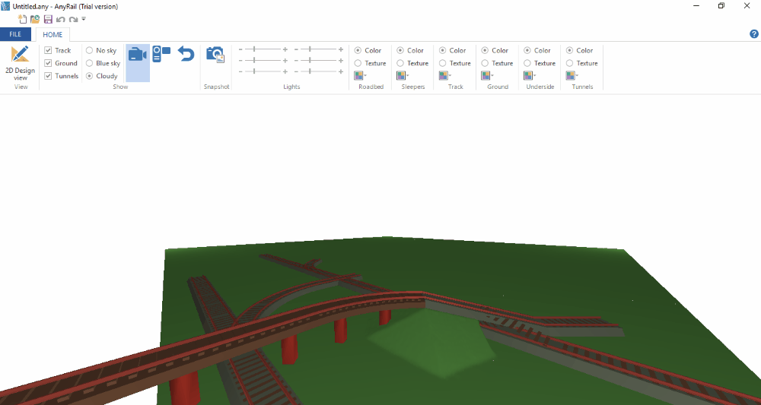The image size is (761, 405).
Task: Click the top-left Lights slider track
Action: (x=263, y=49)
